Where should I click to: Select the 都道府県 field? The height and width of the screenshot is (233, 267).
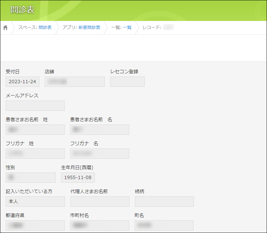[35, 225]
